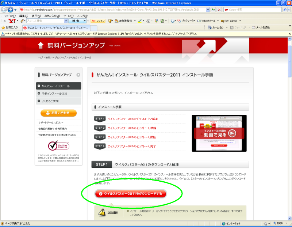Click the 無料バージョンアップ up-arrow icon
292x227 pixels.
pyautogui.click(x=41, y=45)
